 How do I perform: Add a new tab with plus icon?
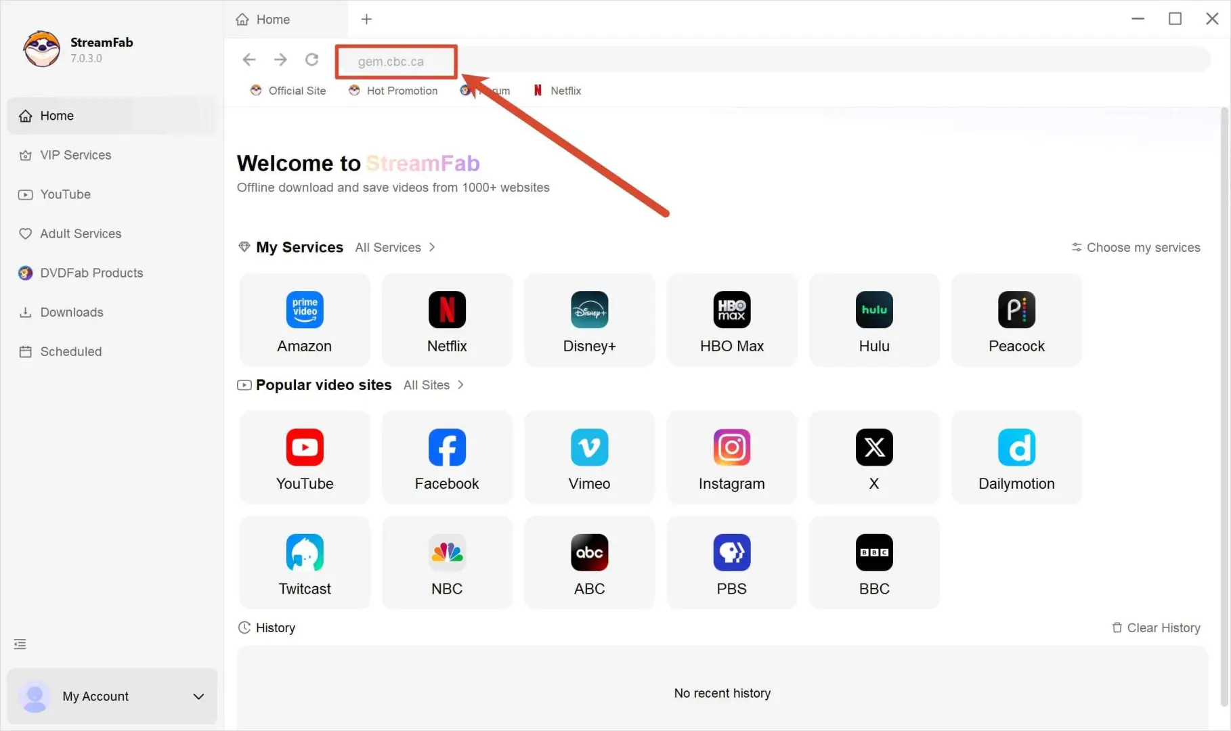point(366,19)
